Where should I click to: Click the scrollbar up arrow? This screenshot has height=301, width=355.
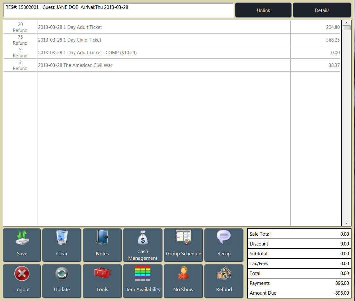346,23
